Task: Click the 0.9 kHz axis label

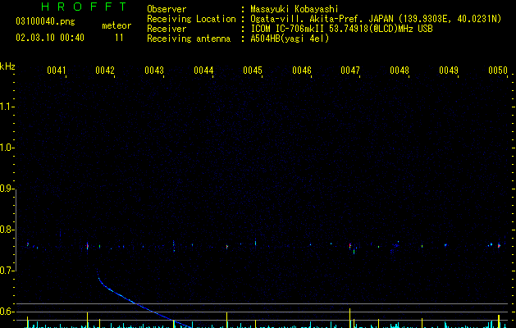Action: click(x=6, y=189)
